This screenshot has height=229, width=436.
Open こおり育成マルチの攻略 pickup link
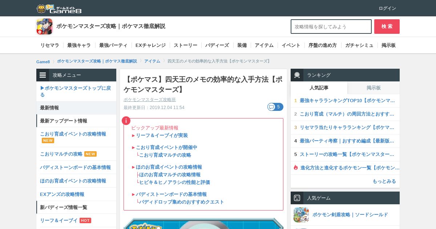pos(165,155)
